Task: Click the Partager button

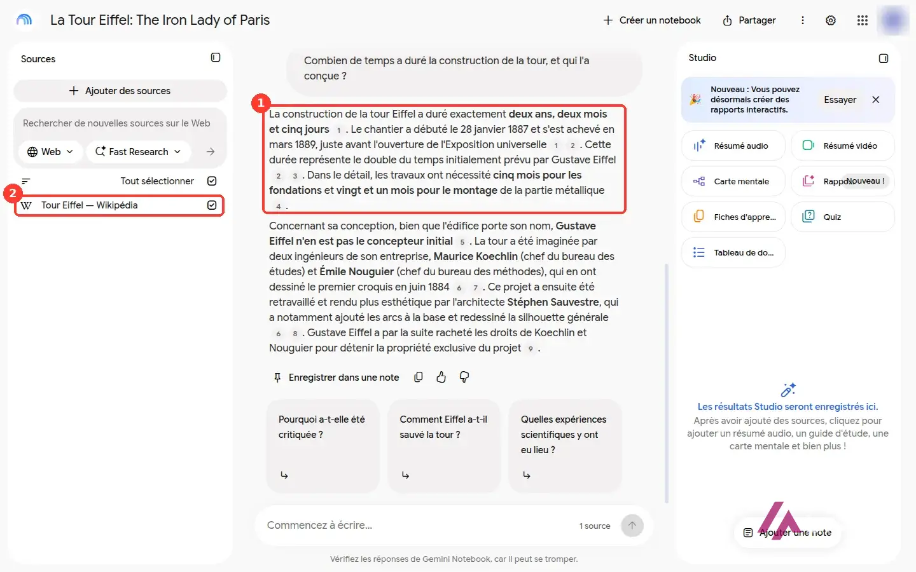Action: 749,20
